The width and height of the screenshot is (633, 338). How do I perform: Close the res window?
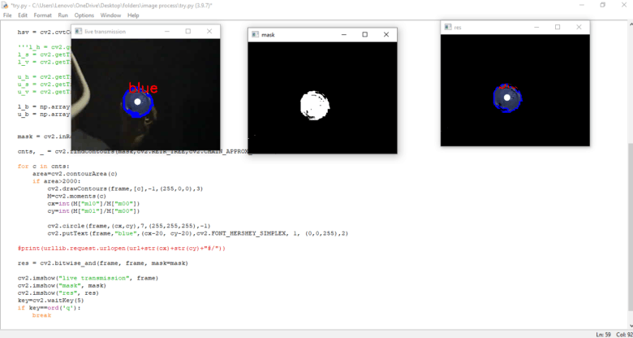coord(579,27)
